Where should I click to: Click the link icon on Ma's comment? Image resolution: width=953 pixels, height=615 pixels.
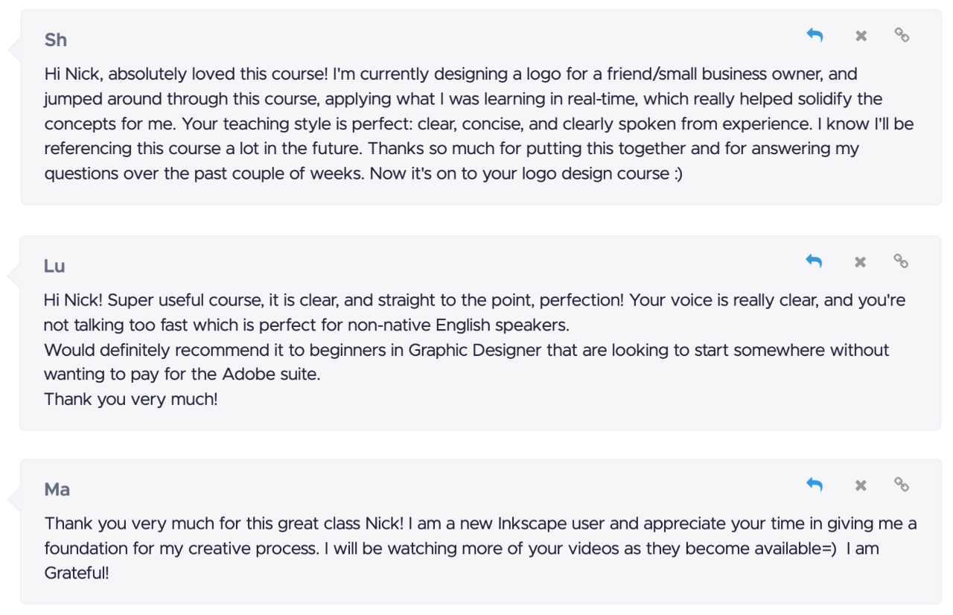click(x=902, y=485)
